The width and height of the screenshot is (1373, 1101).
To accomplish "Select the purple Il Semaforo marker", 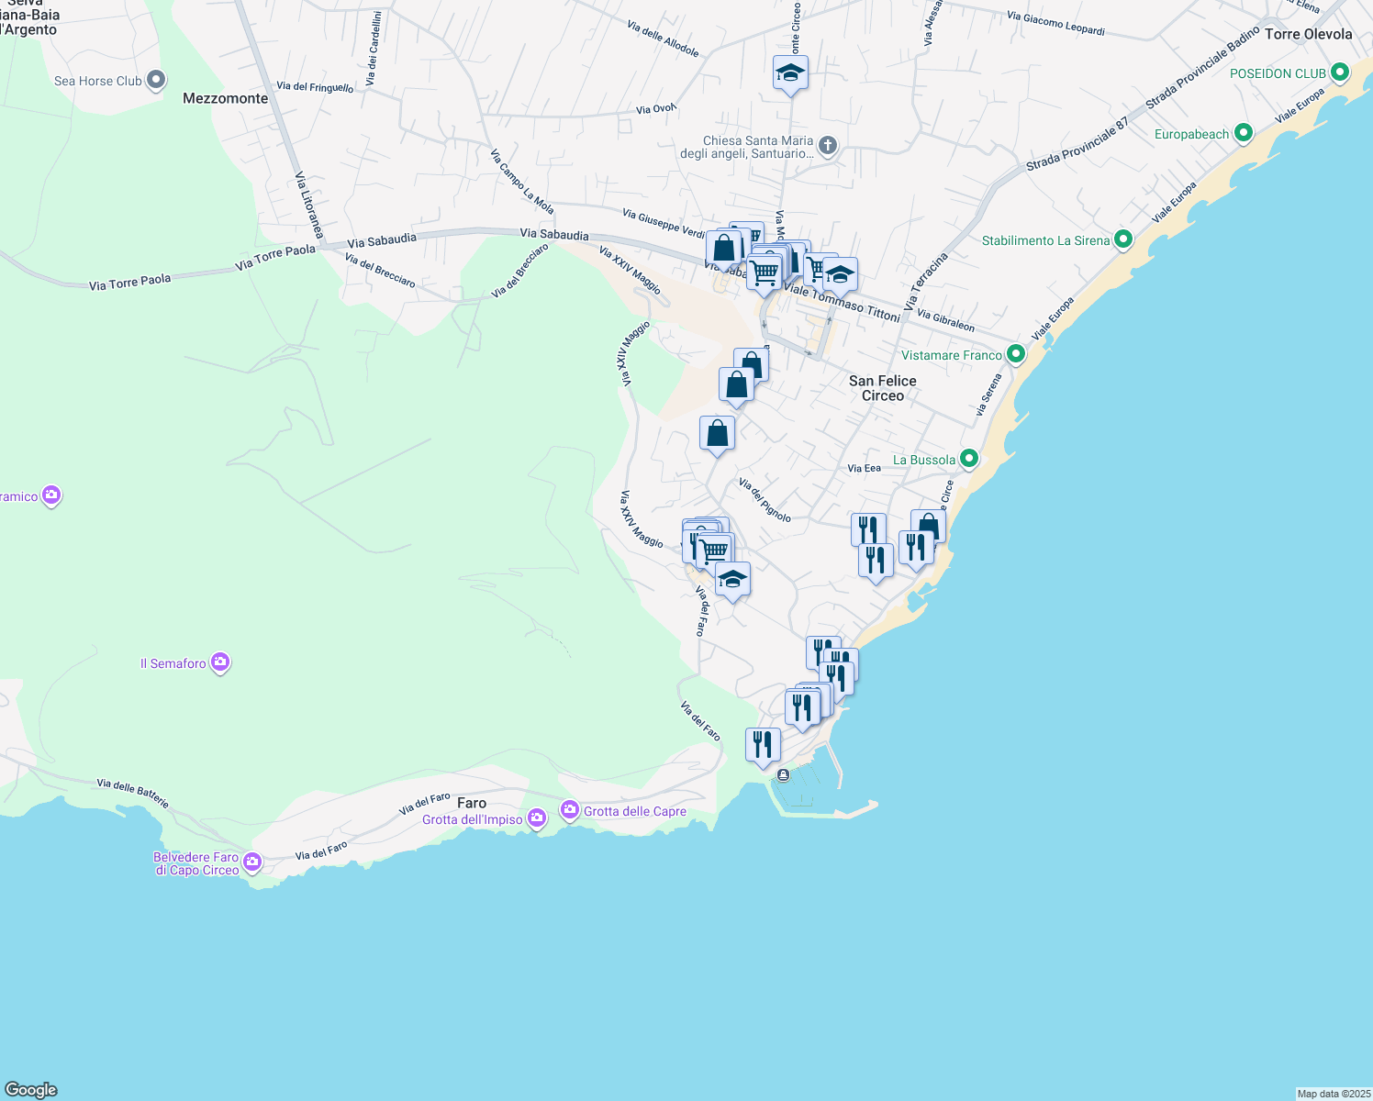I will [219, 662].
